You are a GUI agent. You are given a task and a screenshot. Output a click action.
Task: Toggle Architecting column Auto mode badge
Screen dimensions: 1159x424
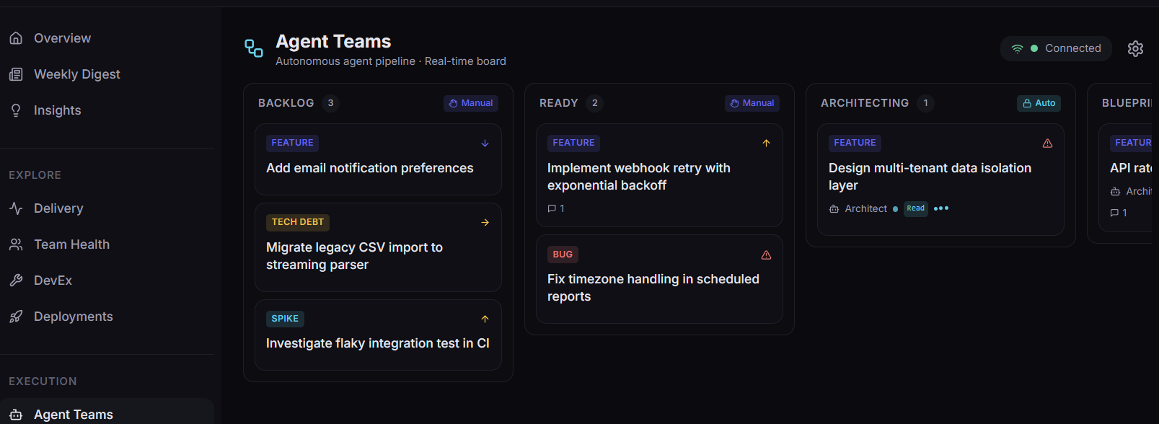1039,103
